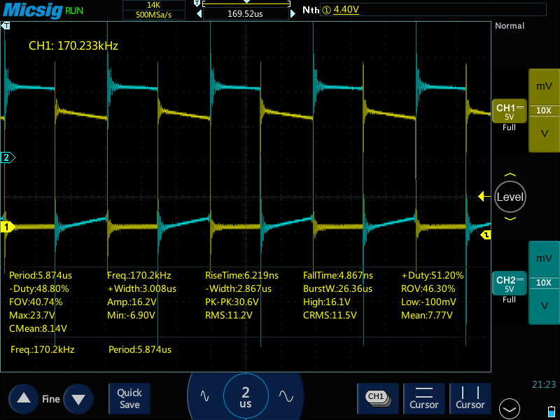Tap V on CH1 scale control
Screen dimensions: 560x420
(x=544, y=134)
